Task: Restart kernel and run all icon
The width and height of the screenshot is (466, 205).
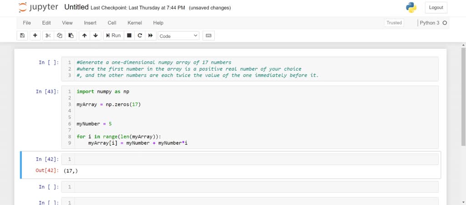Action: [151, 36]
